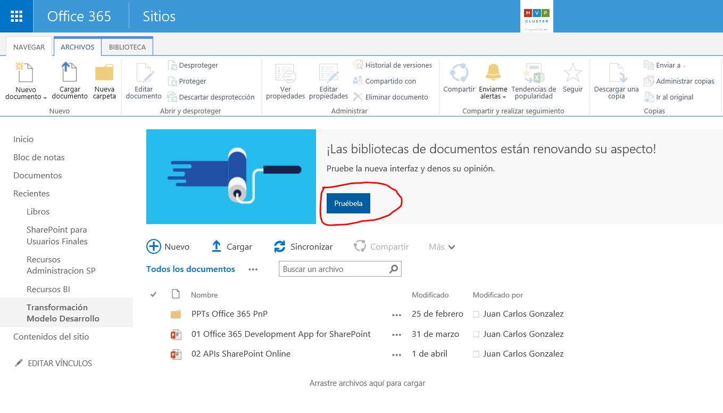Open the ellipsis menu for 01 Office 365 Development
The image size is (723, 413).
396,334
